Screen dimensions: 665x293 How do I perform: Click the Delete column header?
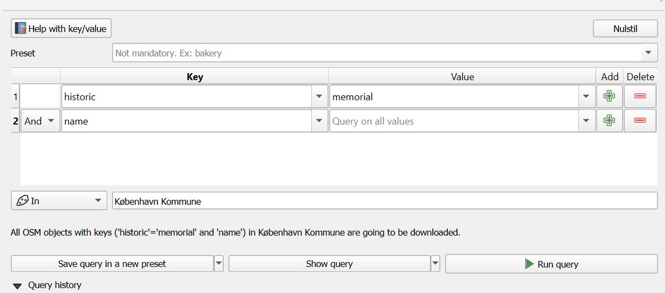(641, 77)
